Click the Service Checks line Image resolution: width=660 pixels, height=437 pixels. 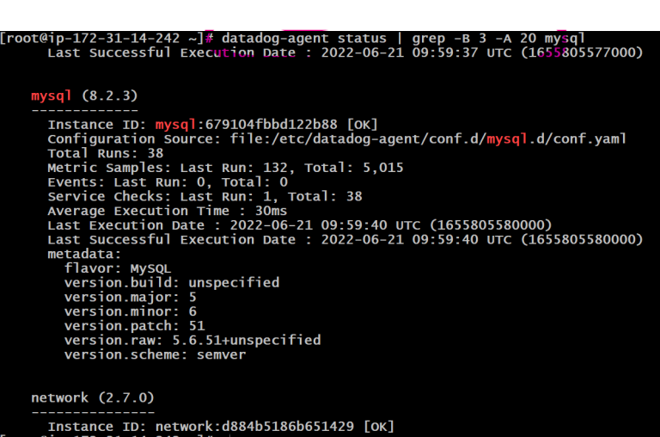click(x=205, y=196)
